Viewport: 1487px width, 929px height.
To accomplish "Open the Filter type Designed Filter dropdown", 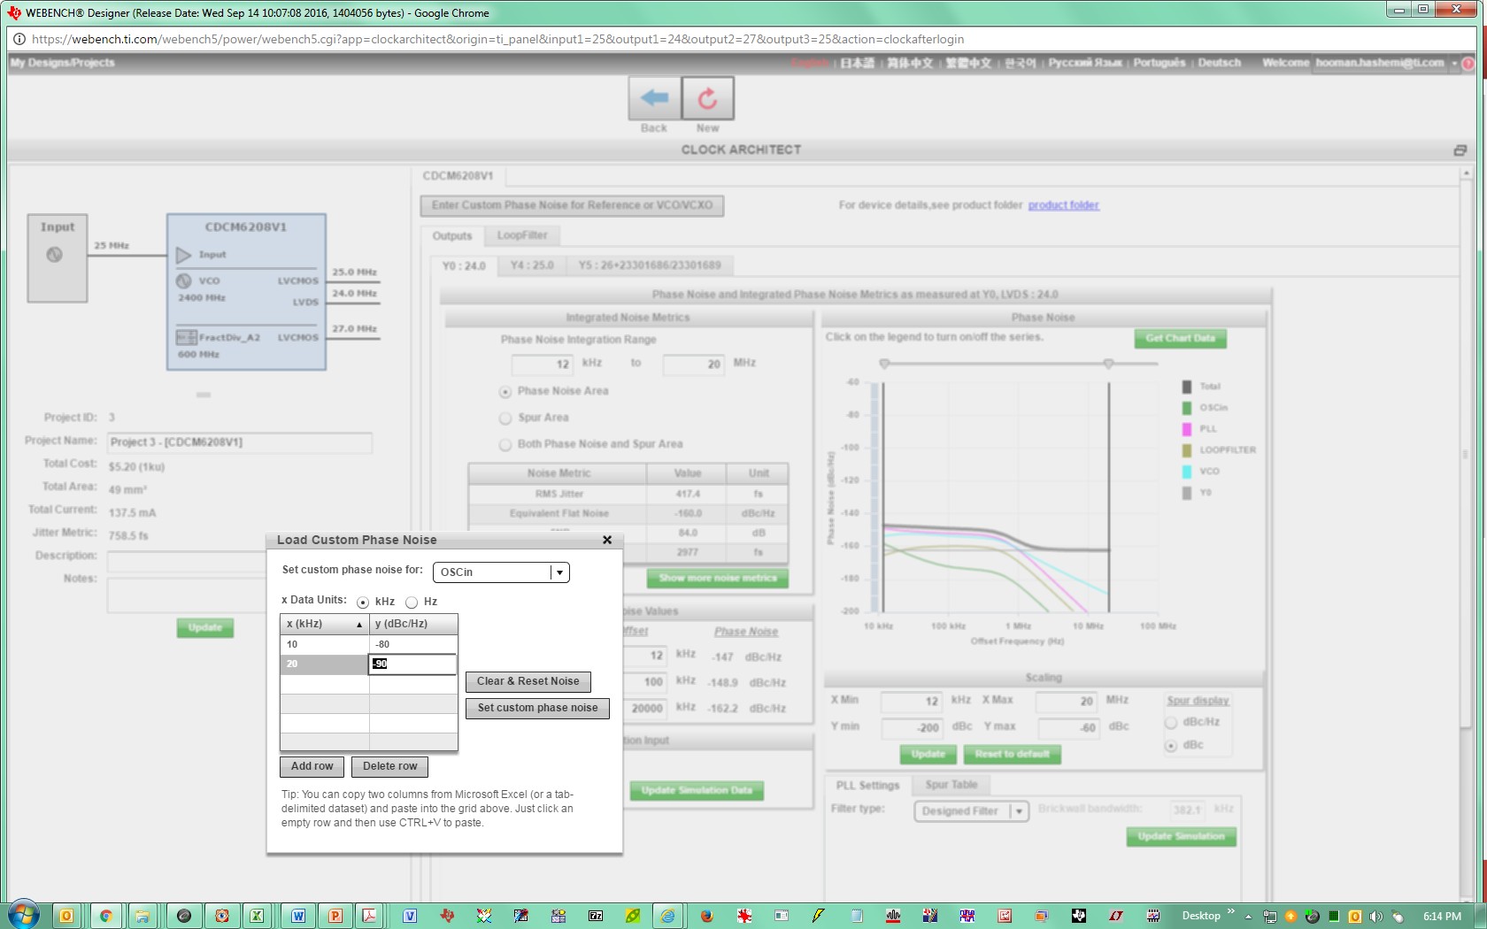I will point(971,811).
